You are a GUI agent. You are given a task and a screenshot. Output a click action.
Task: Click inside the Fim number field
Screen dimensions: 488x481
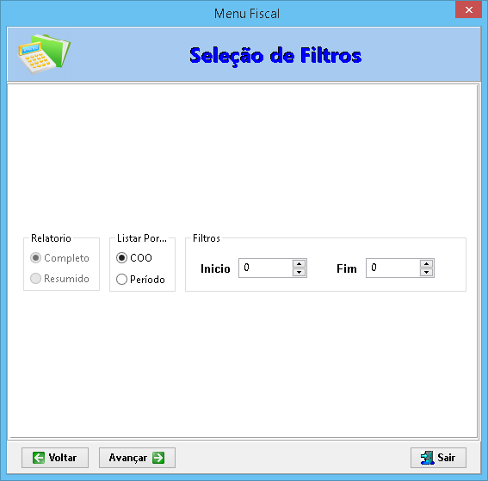click(393, 268)
